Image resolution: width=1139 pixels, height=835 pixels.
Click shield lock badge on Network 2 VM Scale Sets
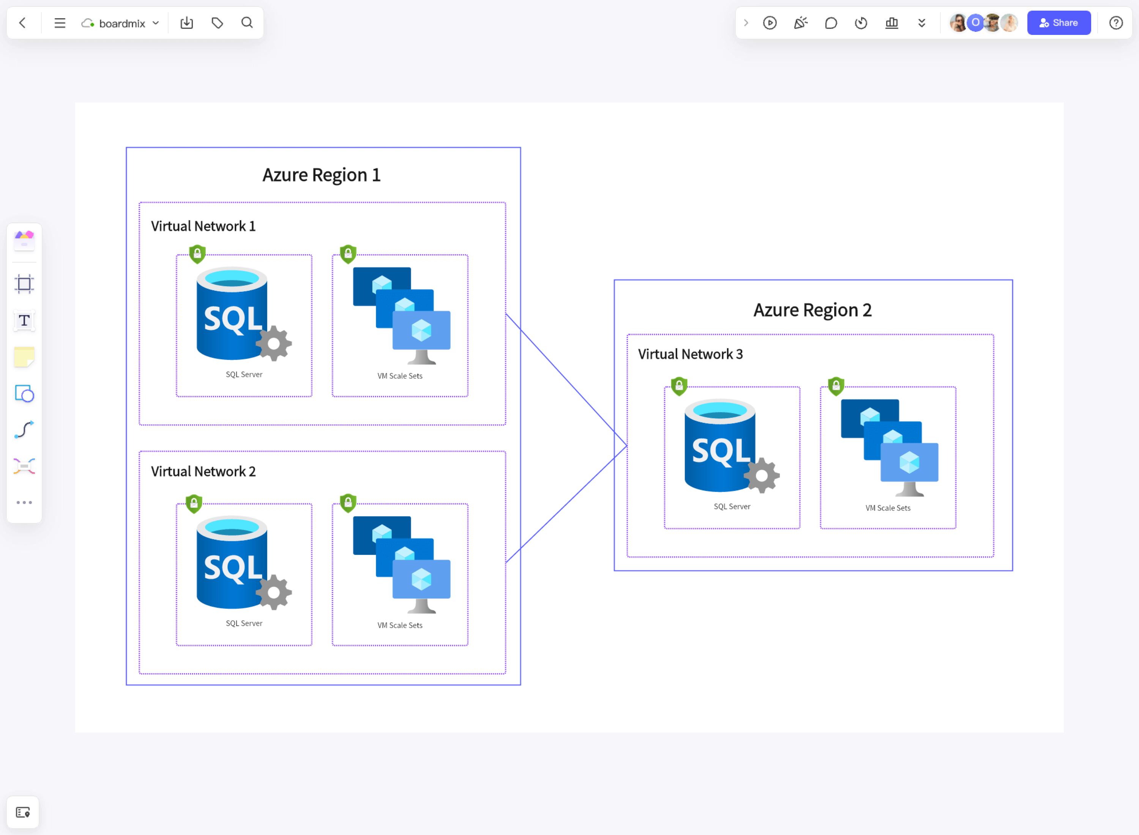tap(348, 503)
